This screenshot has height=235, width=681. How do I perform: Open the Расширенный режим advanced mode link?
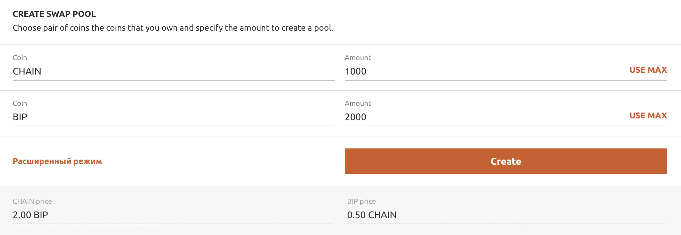(57, 161)
